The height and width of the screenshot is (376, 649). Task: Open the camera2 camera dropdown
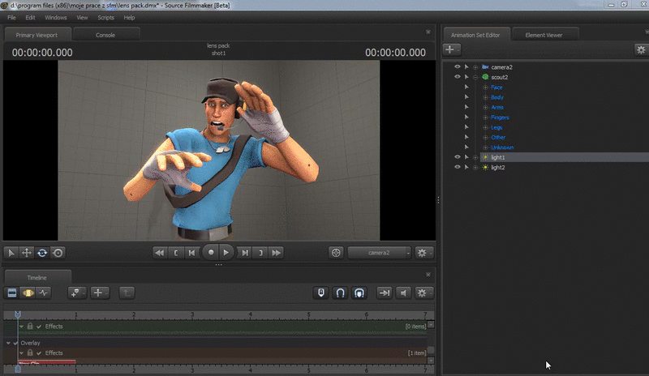(x=379, y=253)
